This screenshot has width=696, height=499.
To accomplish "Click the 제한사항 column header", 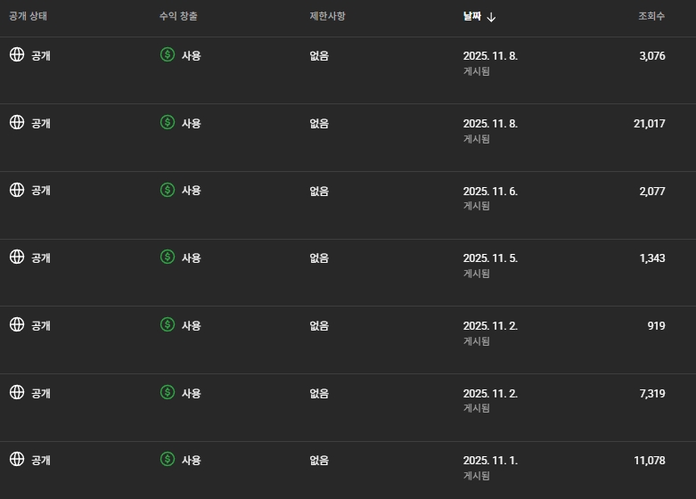I will [328, 17].
